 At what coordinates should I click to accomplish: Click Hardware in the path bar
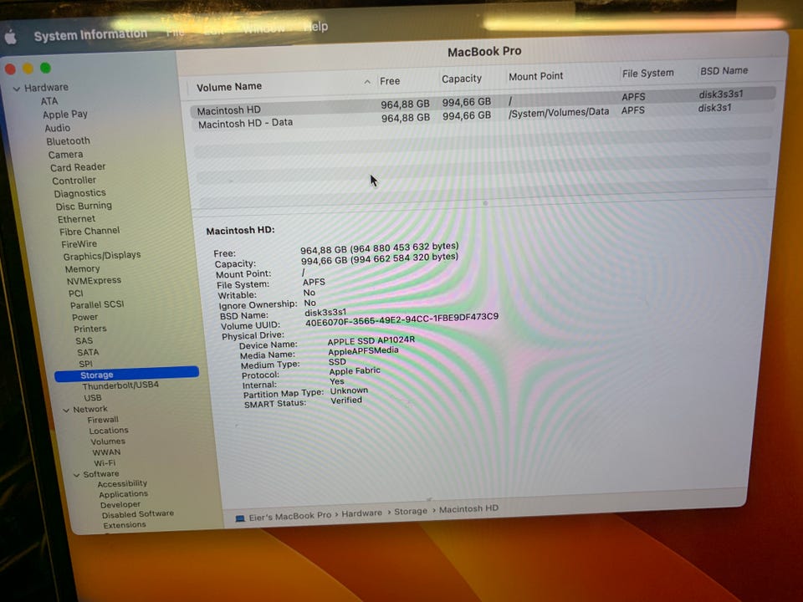tap(362, 513)
